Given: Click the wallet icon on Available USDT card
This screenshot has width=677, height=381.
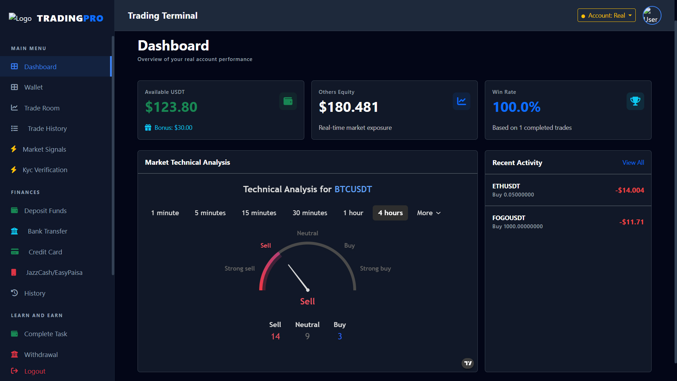Looking at the screenshot, I should pyautogui.click(x=288, y=101).
